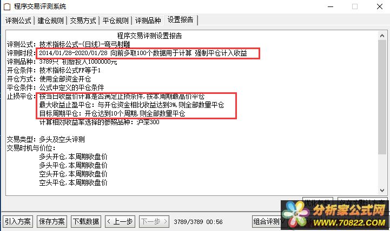Go to the 评测品种 tab
Image resolution: width=390 pixels, height=231 pixels.
click(148, 21)
